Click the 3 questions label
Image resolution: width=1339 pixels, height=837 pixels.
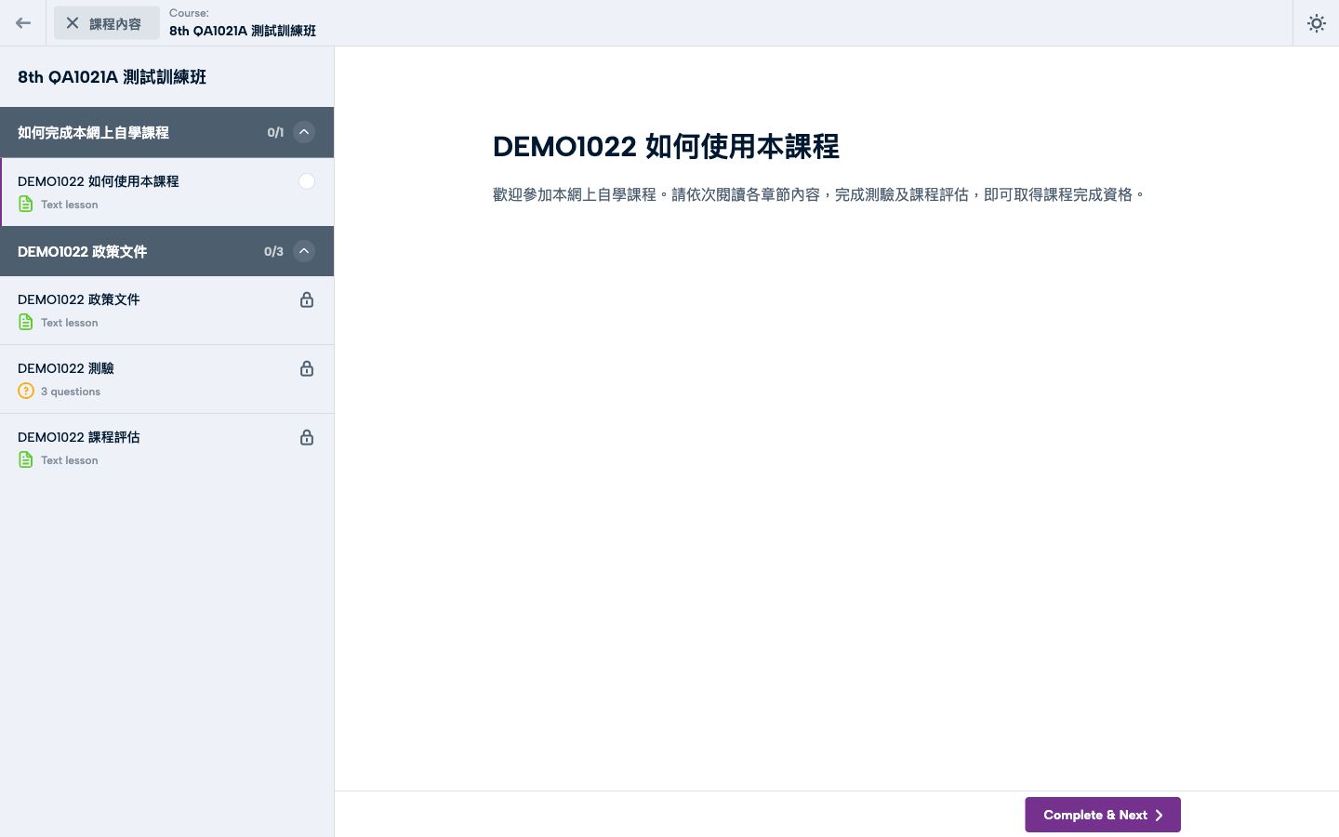pos(71,392)
